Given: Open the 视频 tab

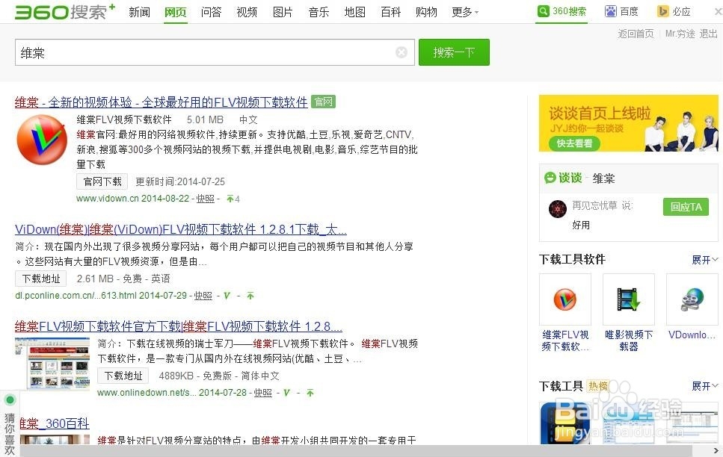Looking at the screenshot, I should coord(247,12).
